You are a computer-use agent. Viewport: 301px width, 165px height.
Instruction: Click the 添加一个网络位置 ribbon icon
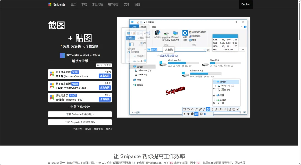click(175, 33)
